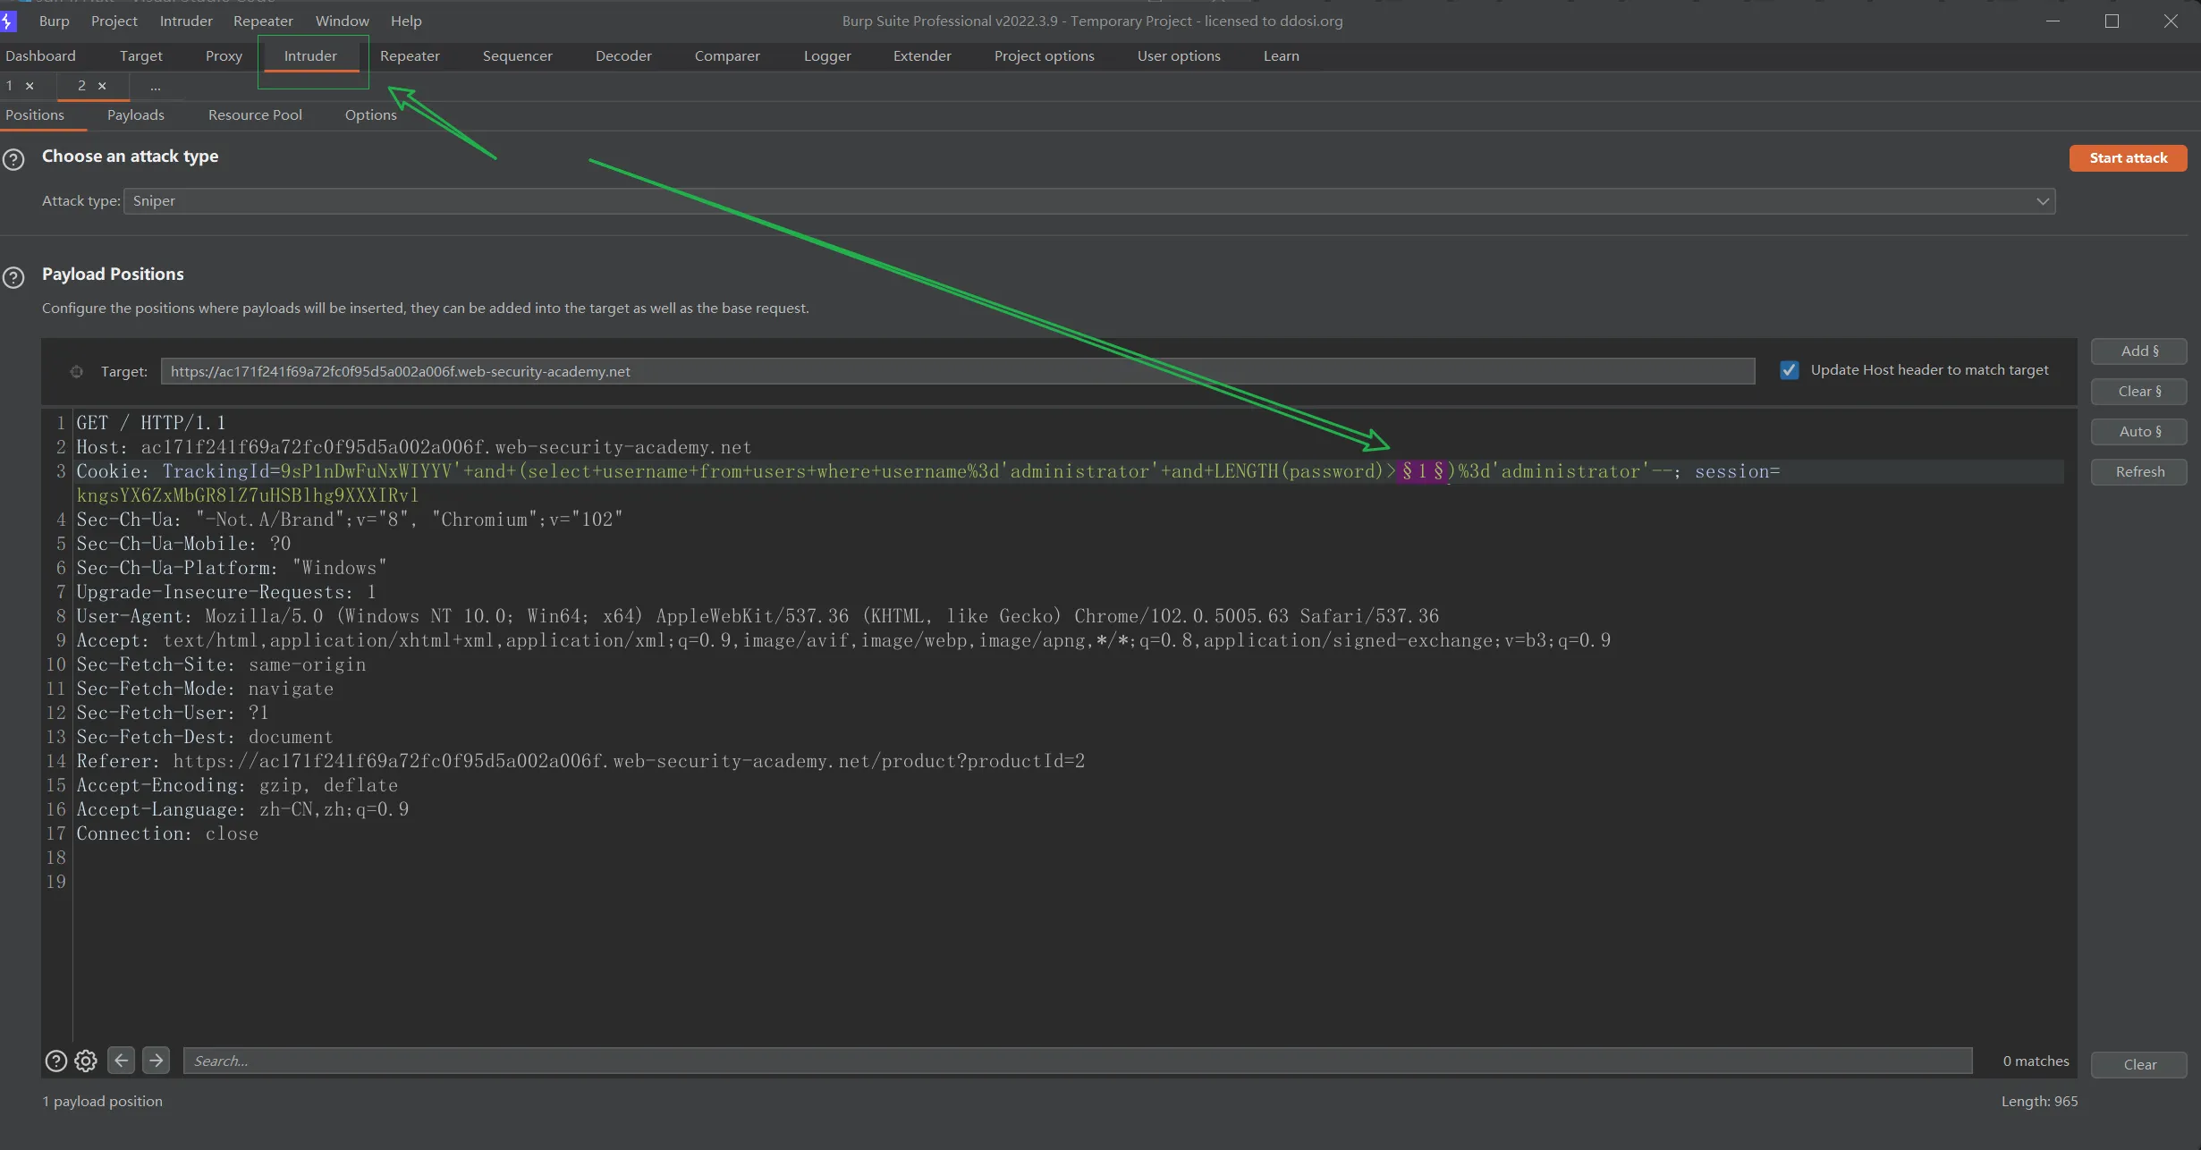Close Intruder attack tab 1
The image size is (2201, 1150).
tap(30, 86)
